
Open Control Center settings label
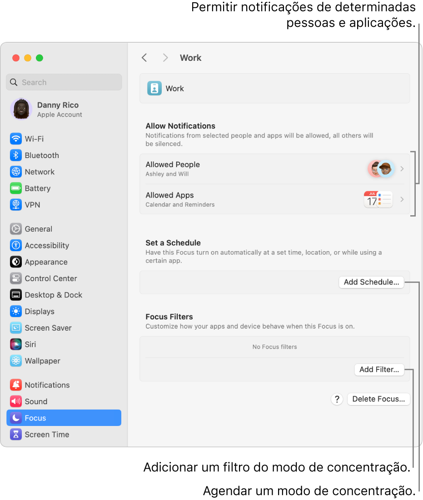51,278
